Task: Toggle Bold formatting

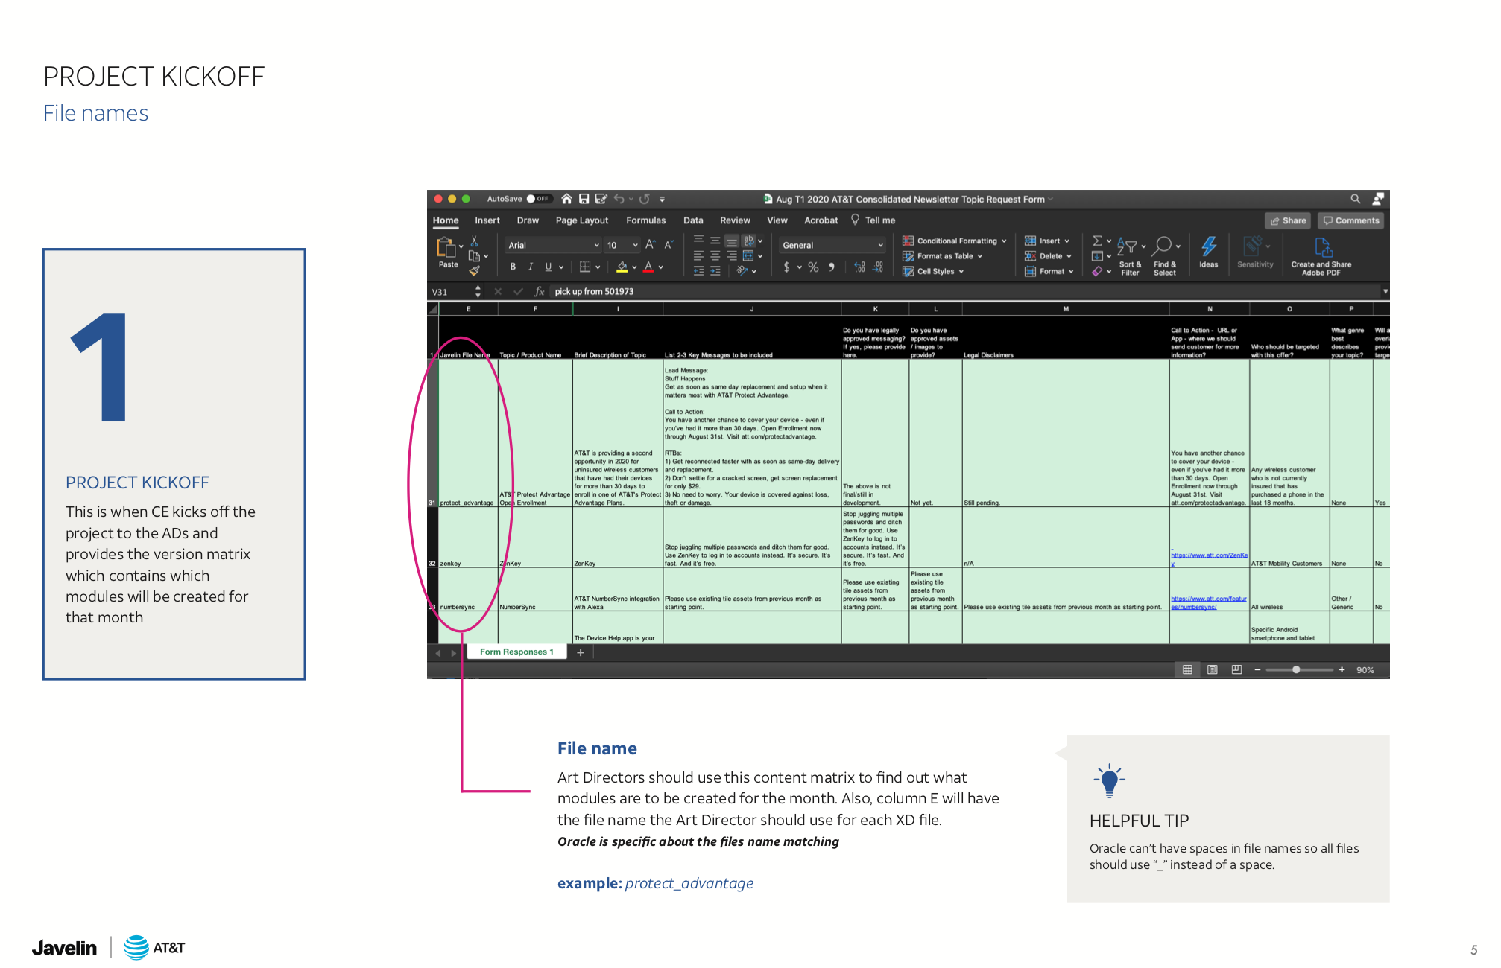Action: tap(513, 267)
